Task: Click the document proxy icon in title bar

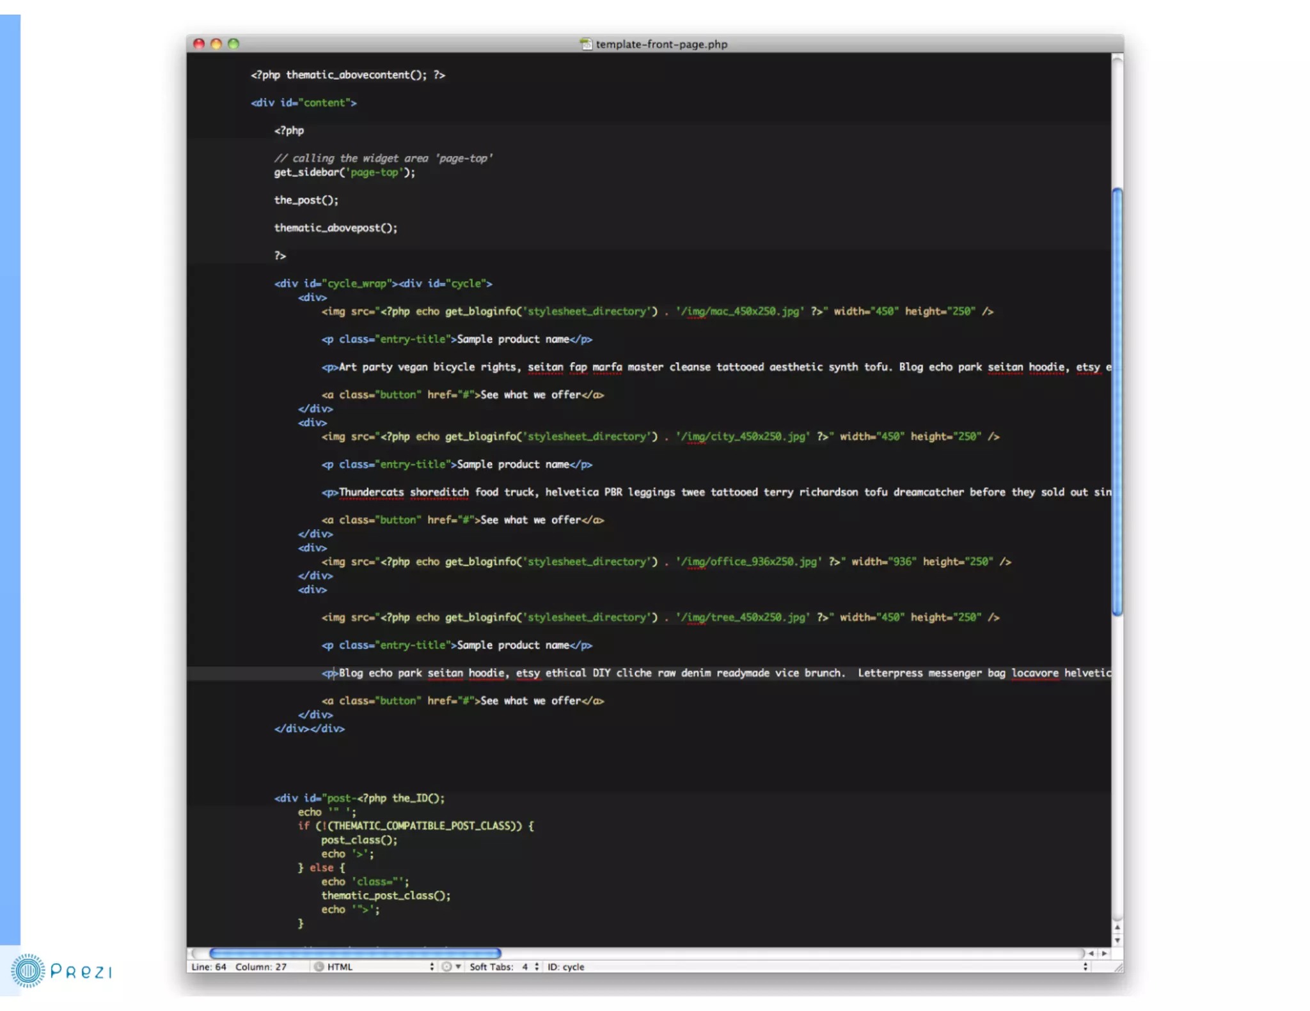Action: (x=585, y=44)
